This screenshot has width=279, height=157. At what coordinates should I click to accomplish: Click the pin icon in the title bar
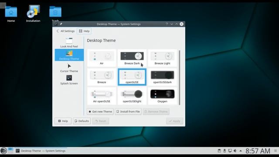tap(61, 24)
